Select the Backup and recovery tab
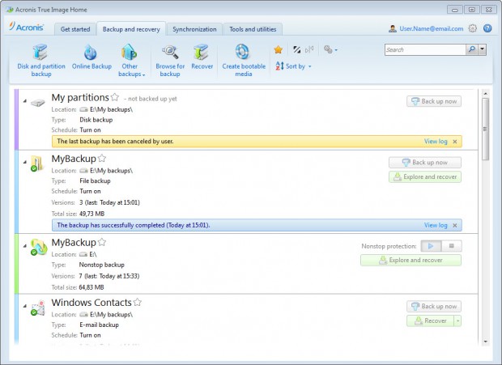The width and height of the screenshot is (502, 365). point(131,29)
